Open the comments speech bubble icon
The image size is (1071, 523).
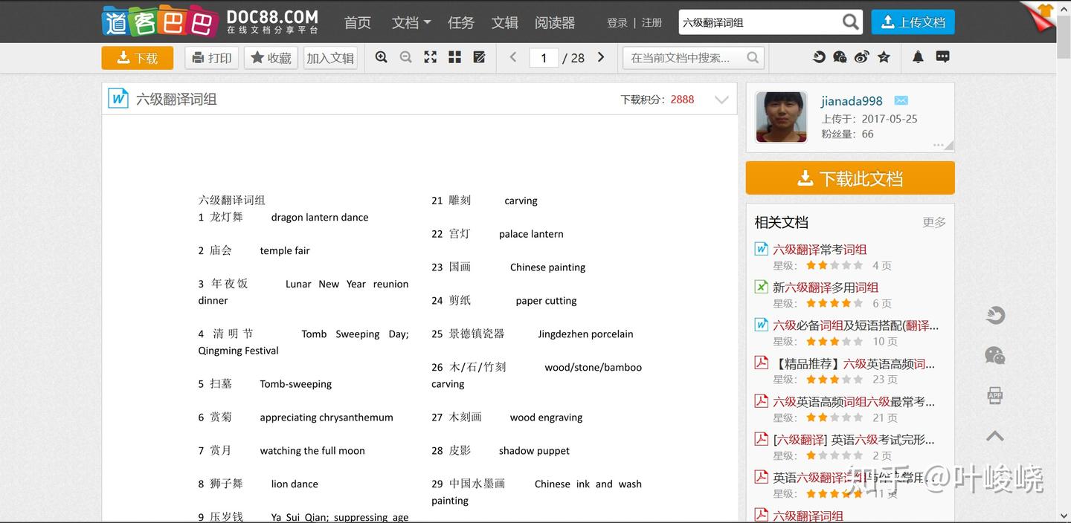(942, 56)
